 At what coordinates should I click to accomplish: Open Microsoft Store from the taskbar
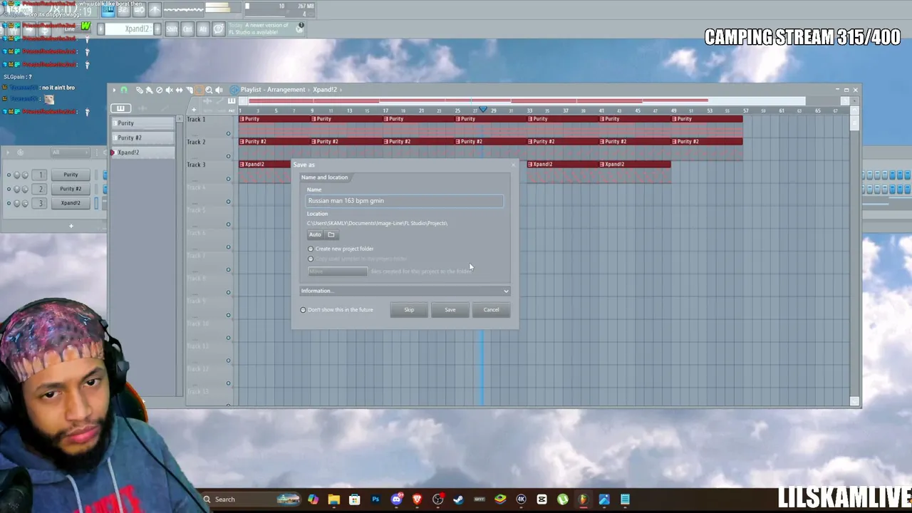[354, 499]
